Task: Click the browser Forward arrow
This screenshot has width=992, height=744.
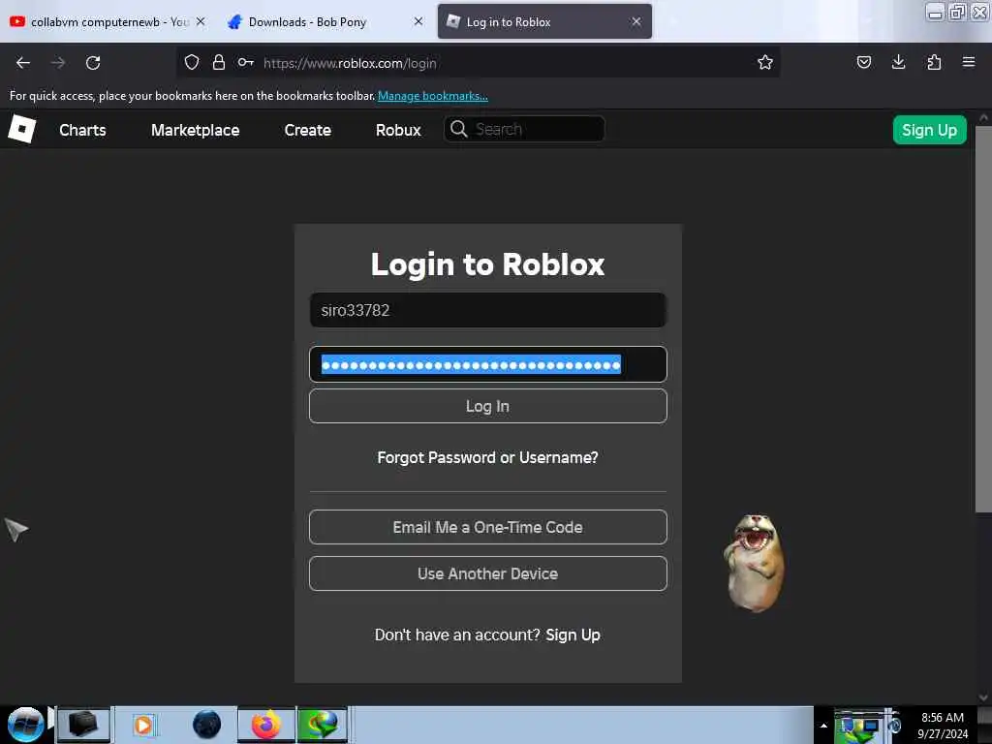Action: 58,63
